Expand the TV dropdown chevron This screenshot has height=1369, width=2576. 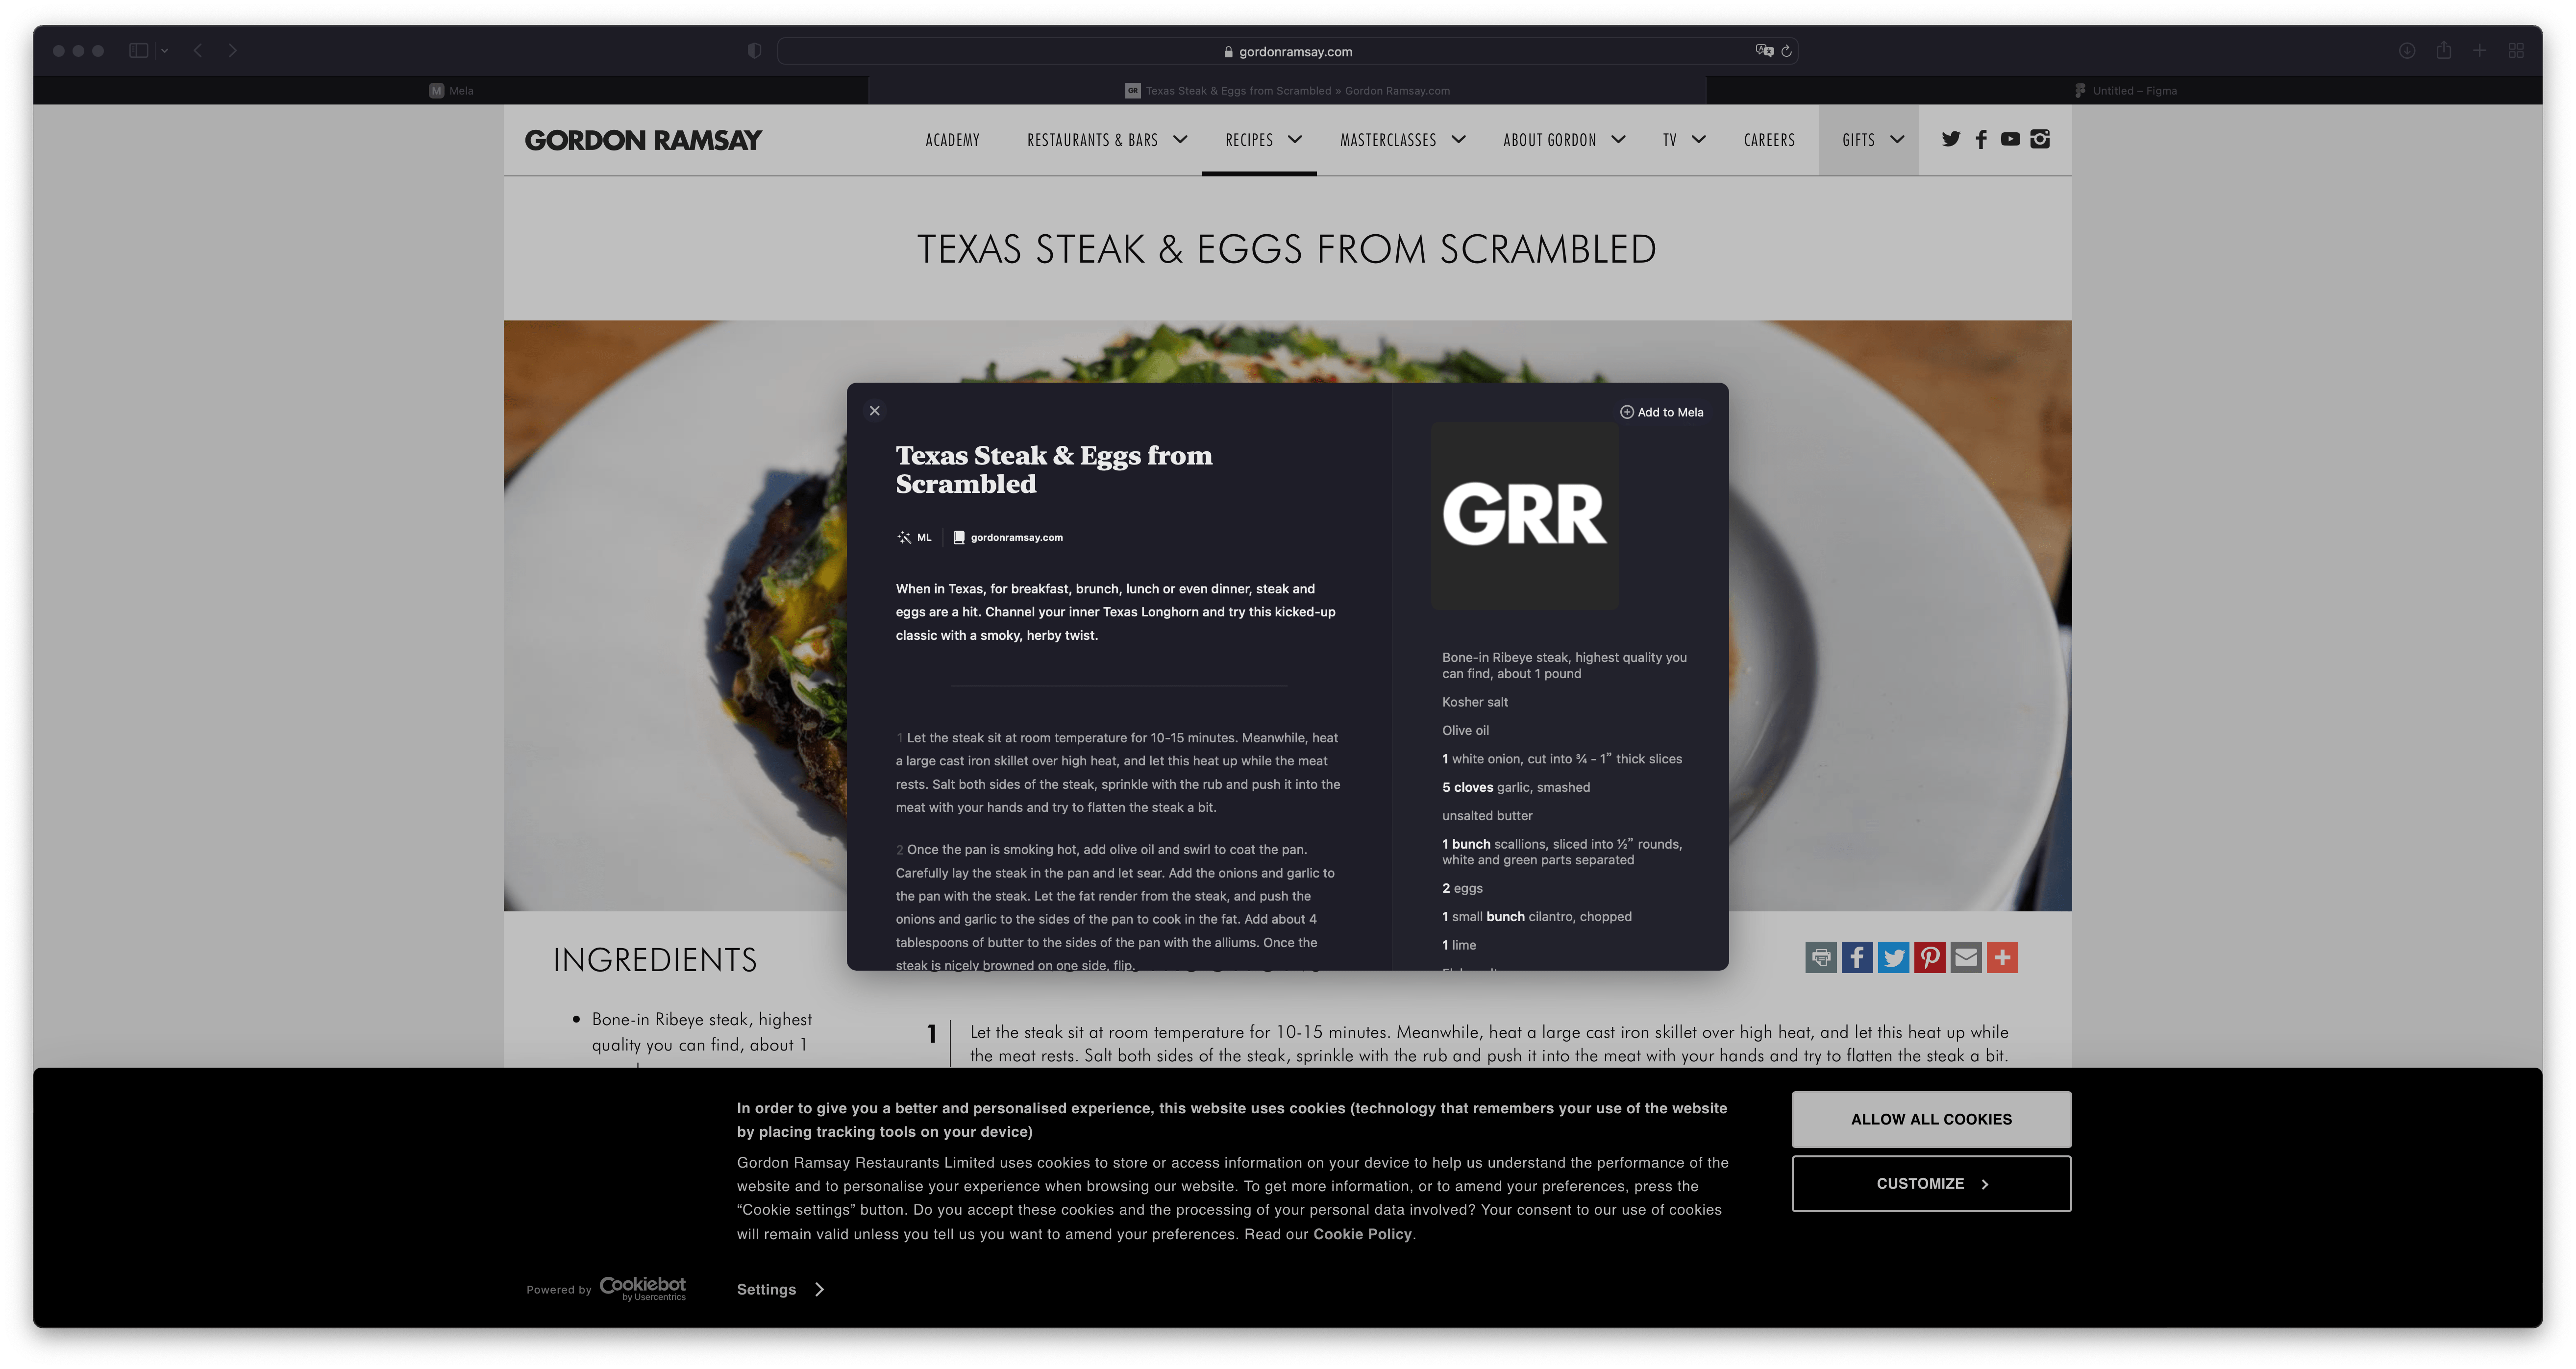point(1698,140)
